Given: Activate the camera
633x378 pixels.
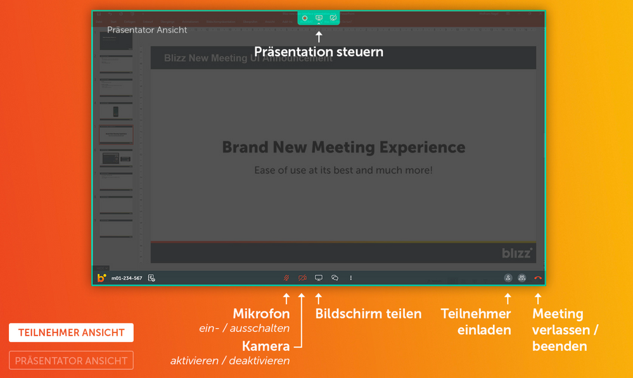Looking at the screenshot, I should [x=302, y=278].
